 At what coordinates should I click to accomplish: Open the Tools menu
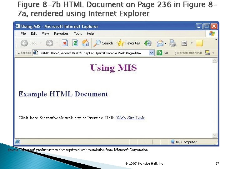tap(78, 33)
